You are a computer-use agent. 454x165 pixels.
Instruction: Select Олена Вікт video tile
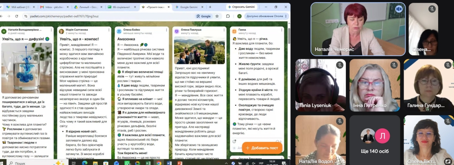click(429, 140)
